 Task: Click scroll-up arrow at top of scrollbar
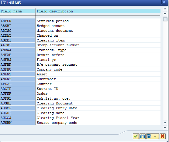tap(165, 9)
